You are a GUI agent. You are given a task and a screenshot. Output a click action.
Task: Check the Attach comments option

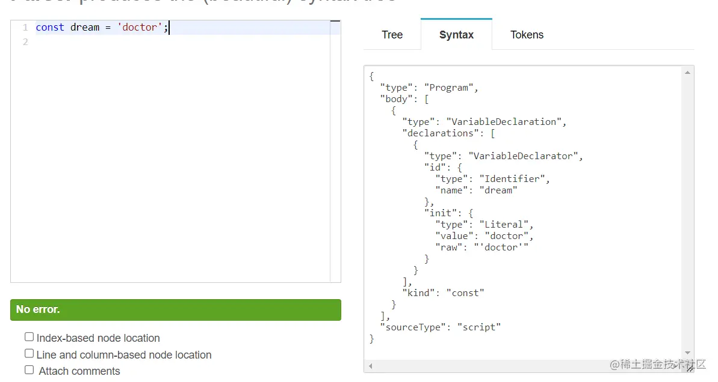pos(29,370)
